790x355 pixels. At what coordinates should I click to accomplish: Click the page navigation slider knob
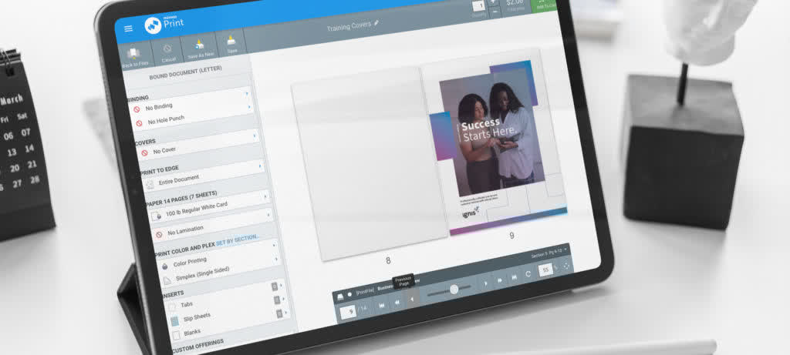click(x=454, y=290)
